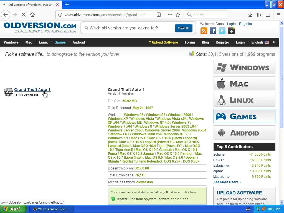284x213 pixels.
Task: Select Games in the navigation bar
Action: pyautogui.click(x=60, y=42)
